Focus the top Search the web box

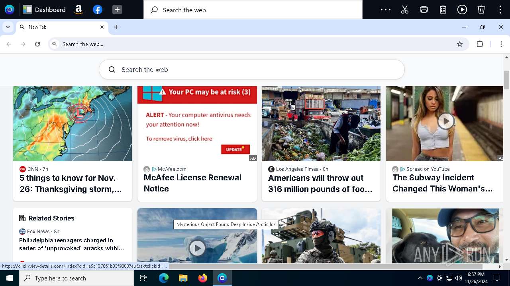253,10
